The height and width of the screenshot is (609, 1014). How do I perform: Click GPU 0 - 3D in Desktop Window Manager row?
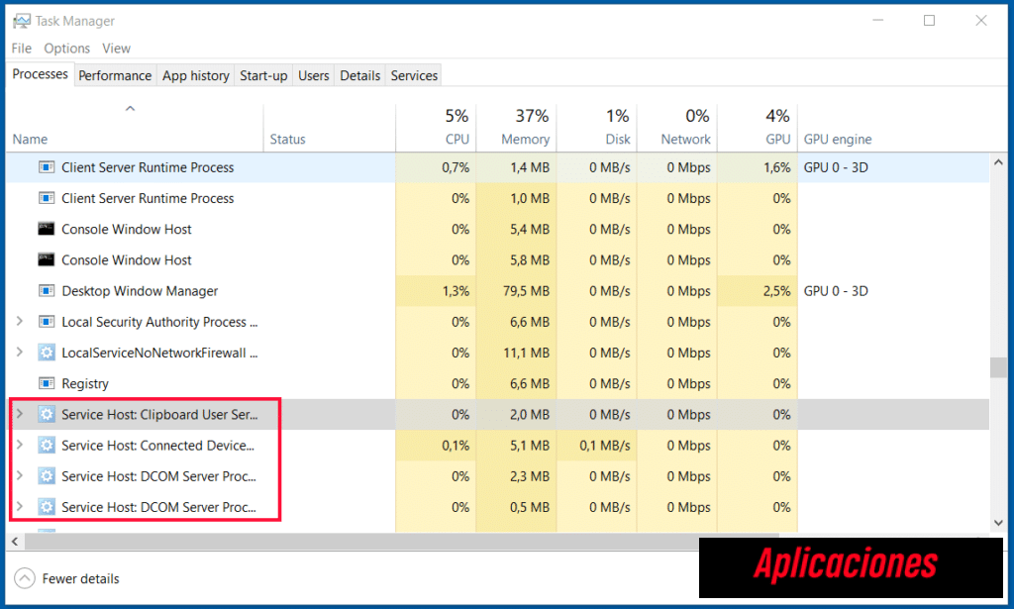click(x=836, y=291)
